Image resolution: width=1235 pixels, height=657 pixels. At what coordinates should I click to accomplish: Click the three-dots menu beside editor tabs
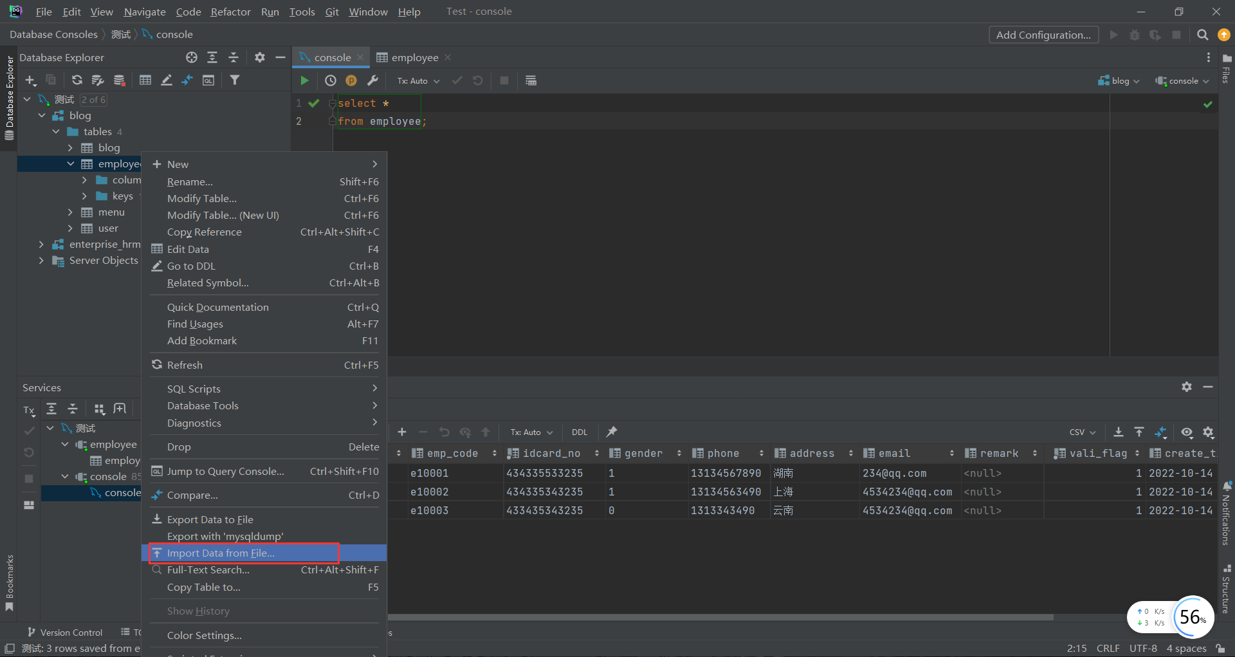pos(1209,57)
